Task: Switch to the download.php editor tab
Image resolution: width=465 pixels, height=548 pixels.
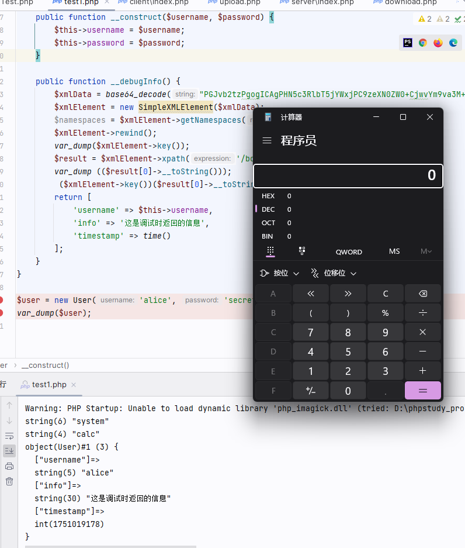Action: tap(410, 2)
